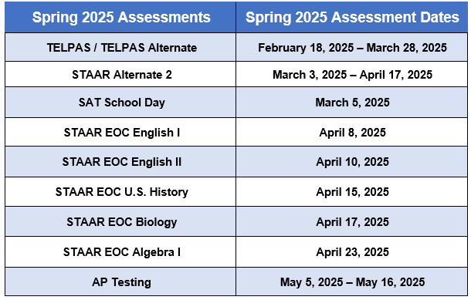
Task: Select the STAAR Alternate 2 cell
Action: point(120,74)
